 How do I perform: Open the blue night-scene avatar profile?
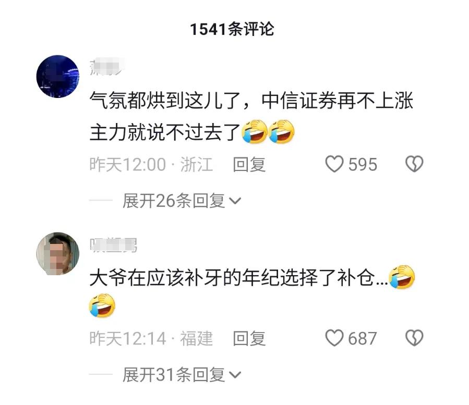click(x=58, y=77)
